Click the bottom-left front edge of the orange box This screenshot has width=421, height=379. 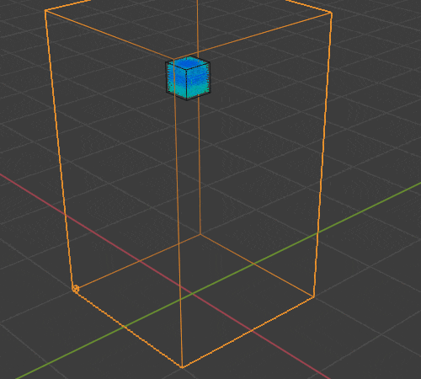tap(129, 328)
